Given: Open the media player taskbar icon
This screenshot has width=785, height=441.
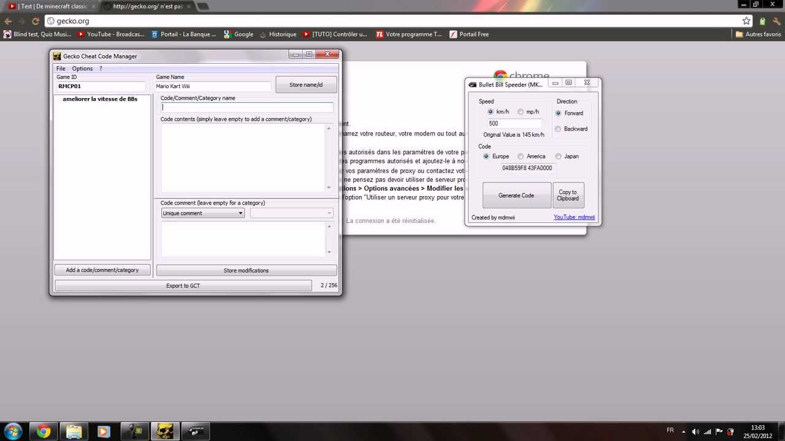Looking at the screenshot, I should tap(104, 431).
